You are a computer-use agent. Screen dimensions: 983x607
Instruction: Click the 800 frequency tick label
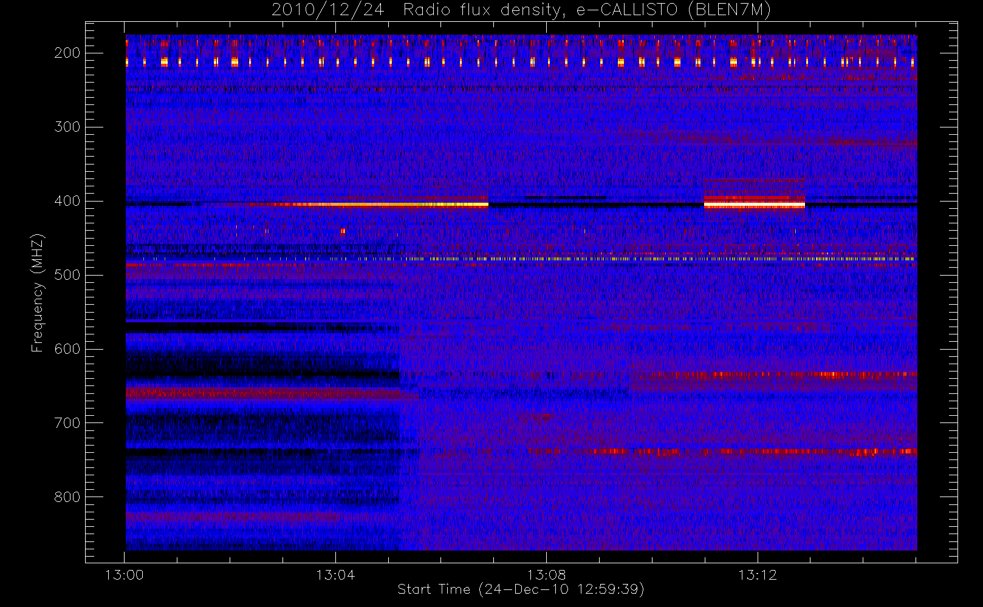[x=67, y=497]
